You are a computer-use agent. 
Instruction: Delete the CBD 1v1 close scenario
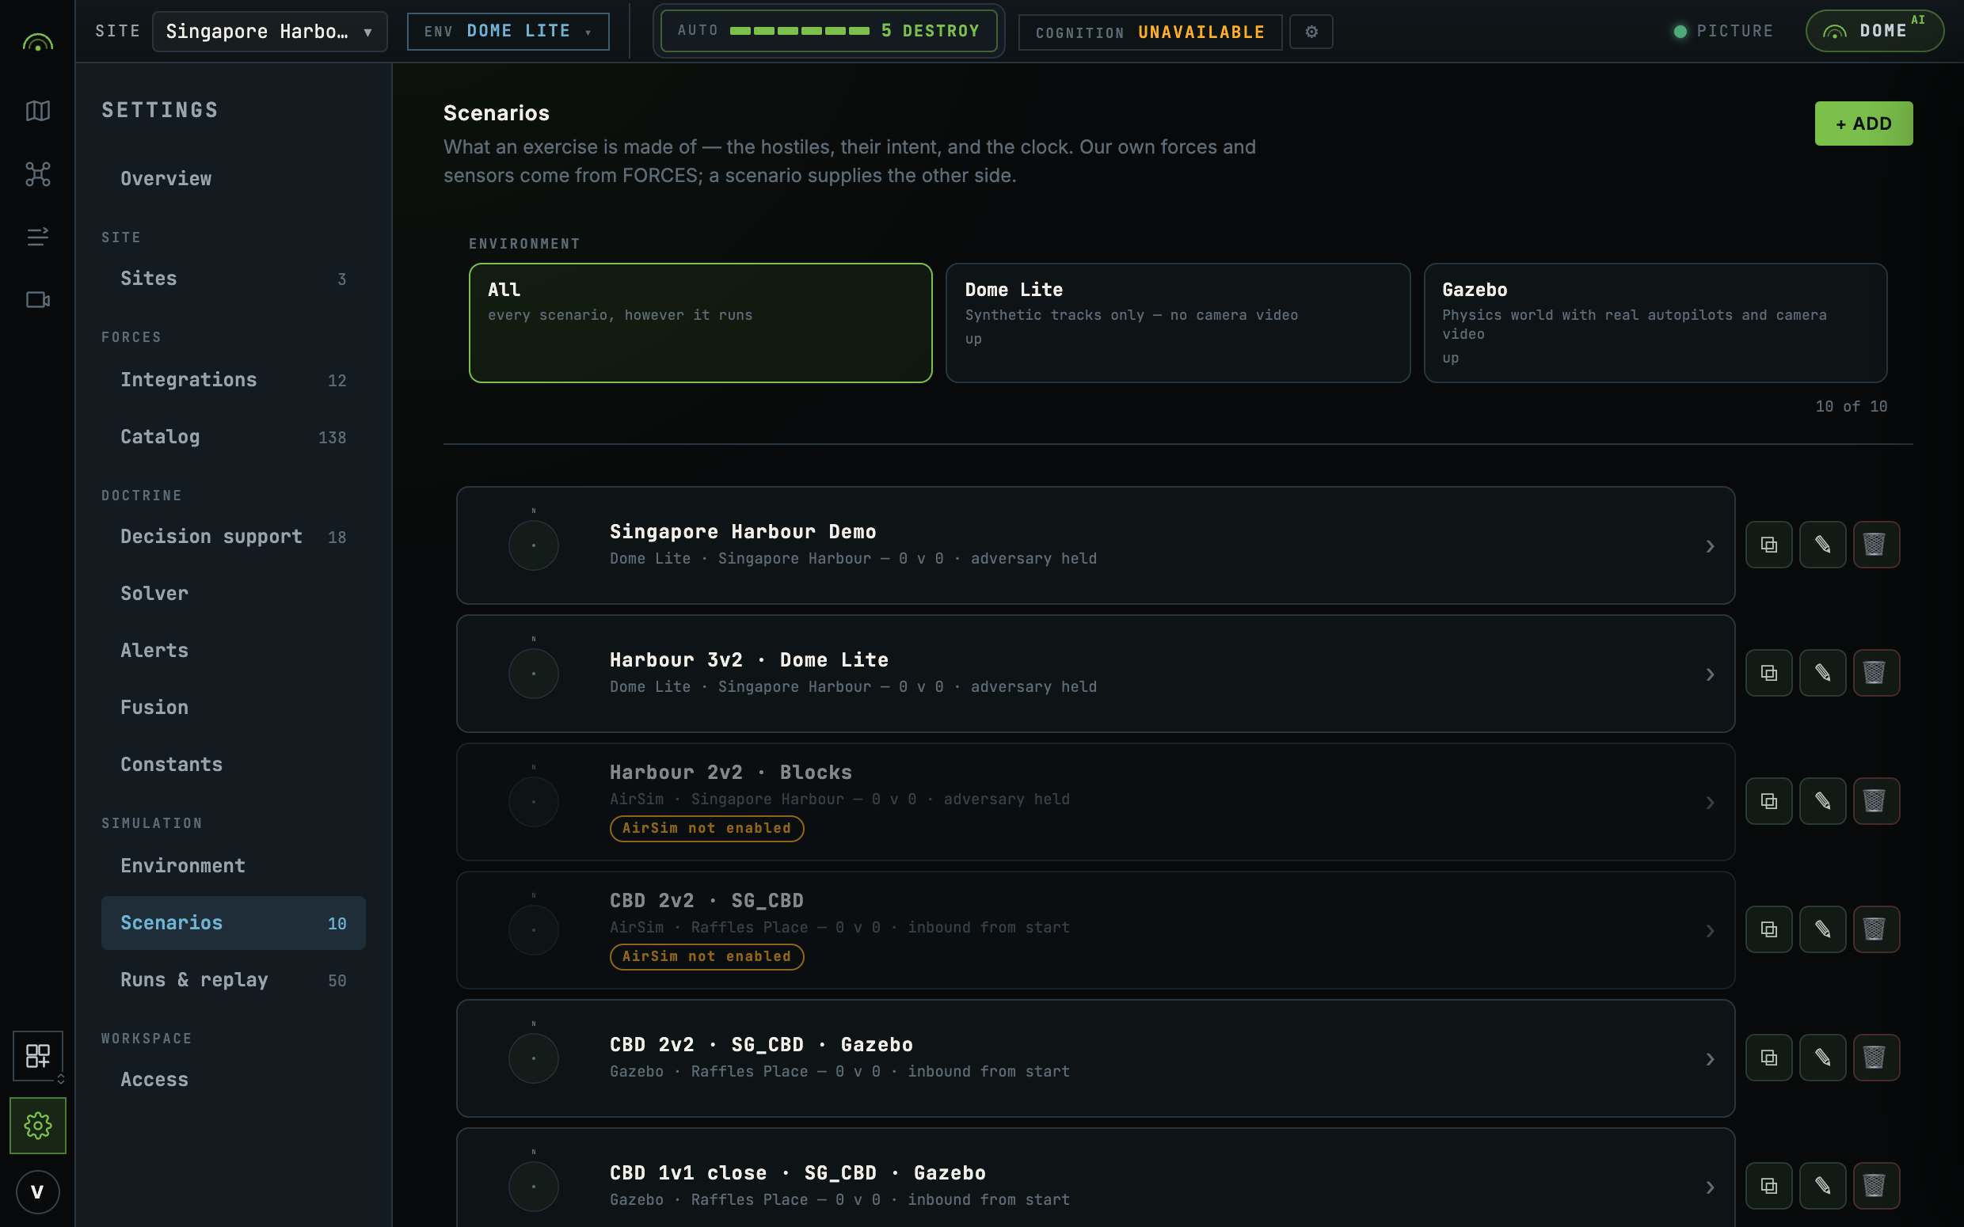1876,1186
